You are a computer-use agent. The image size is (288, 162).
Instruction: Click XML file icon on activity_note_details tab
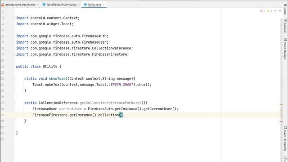[3, 4]
